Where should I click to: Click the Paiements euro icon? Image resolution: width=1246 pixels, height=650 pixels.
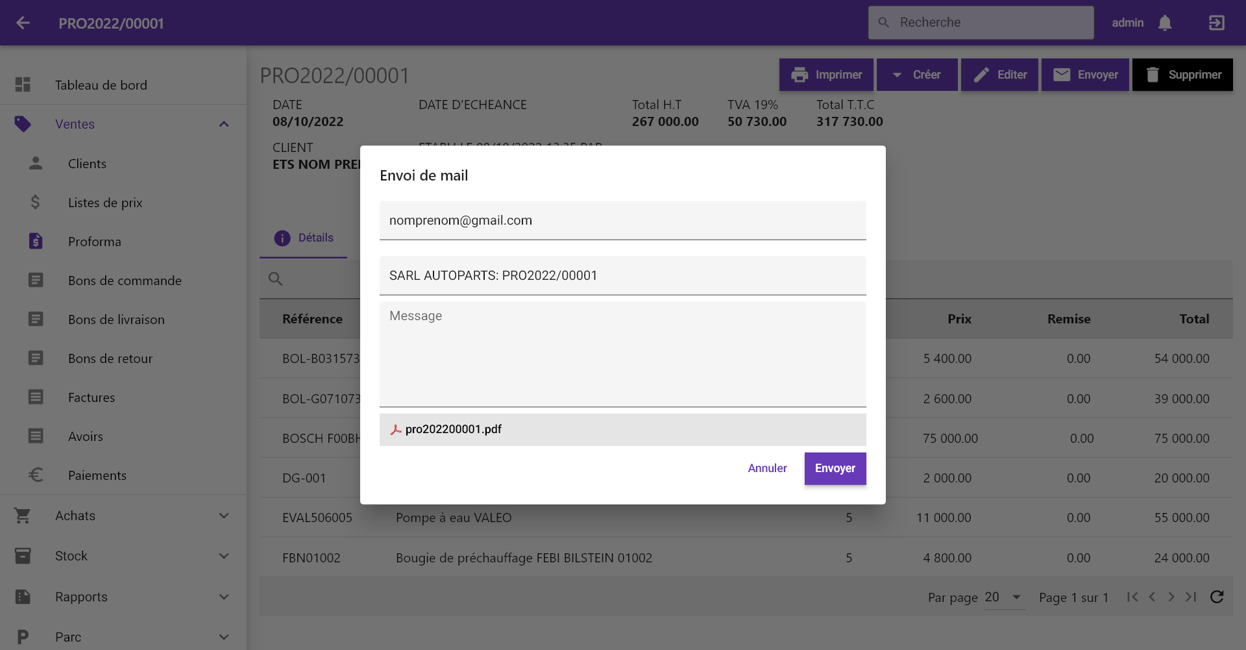click(x=36, y=475)
